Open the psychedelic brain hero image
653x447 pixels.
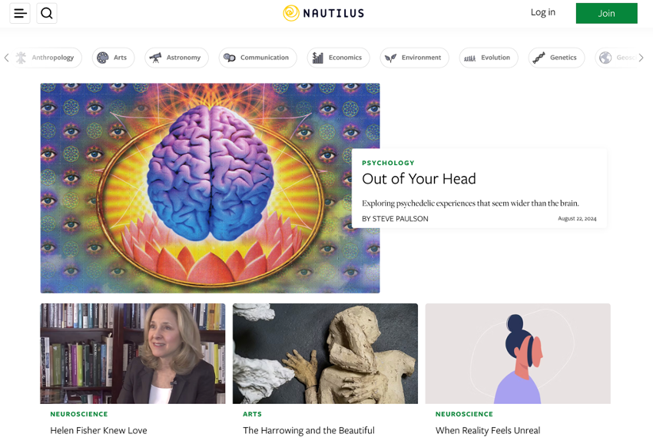point(210,188)
